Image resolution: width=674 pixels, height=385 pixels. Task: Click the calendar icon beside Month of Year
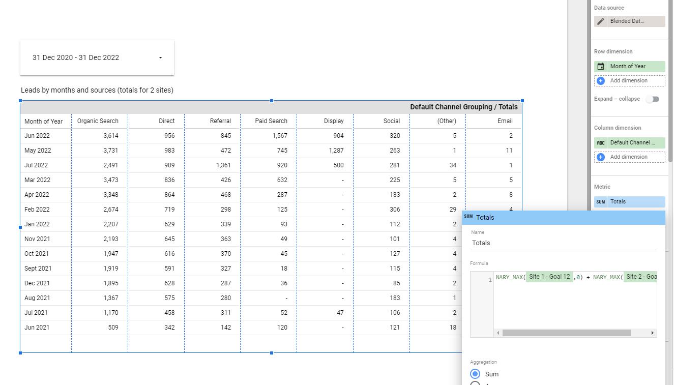click(601, 67)
